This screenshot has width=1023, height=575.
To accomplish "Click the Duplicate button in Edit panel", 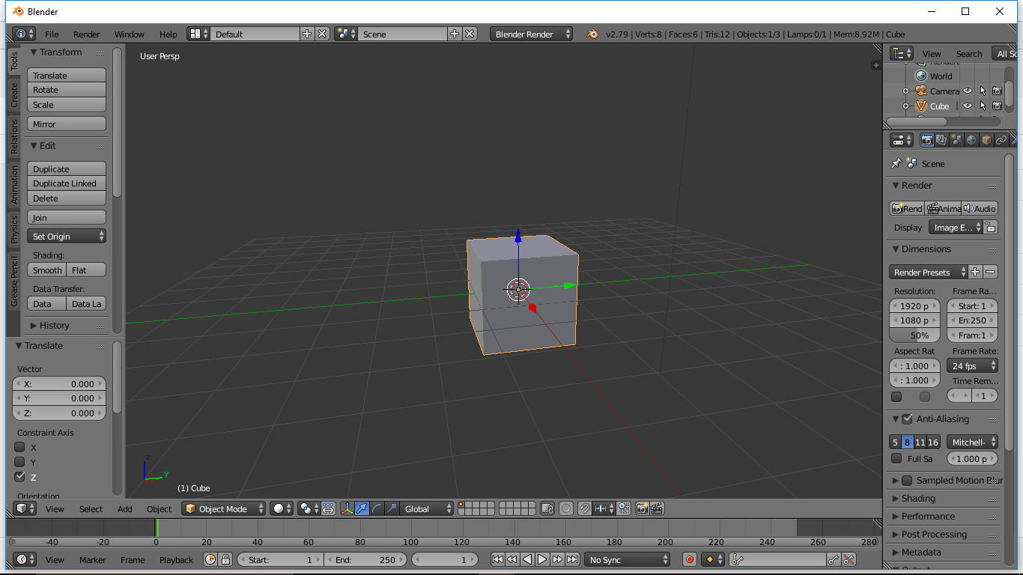I will [66, 168].
